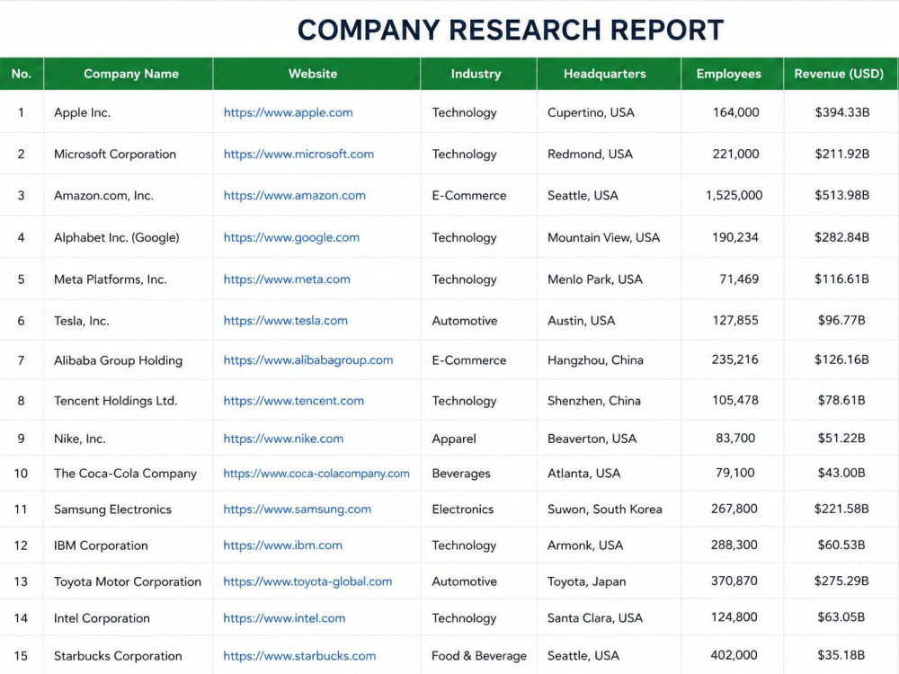Select the Food & Beverage industry cell

[x=478, y=656]
